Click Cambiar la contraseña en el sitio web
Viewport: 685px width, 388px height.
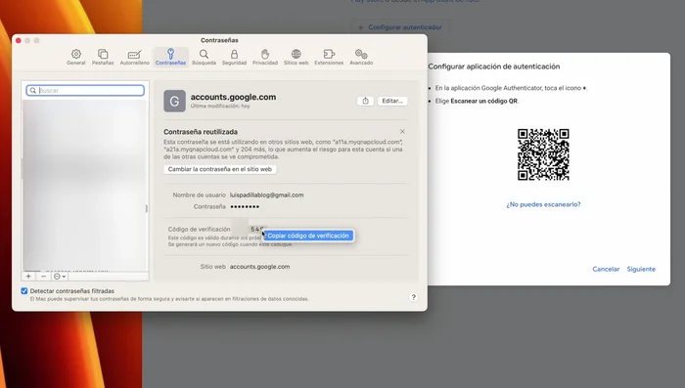click(x=220, y=169)
